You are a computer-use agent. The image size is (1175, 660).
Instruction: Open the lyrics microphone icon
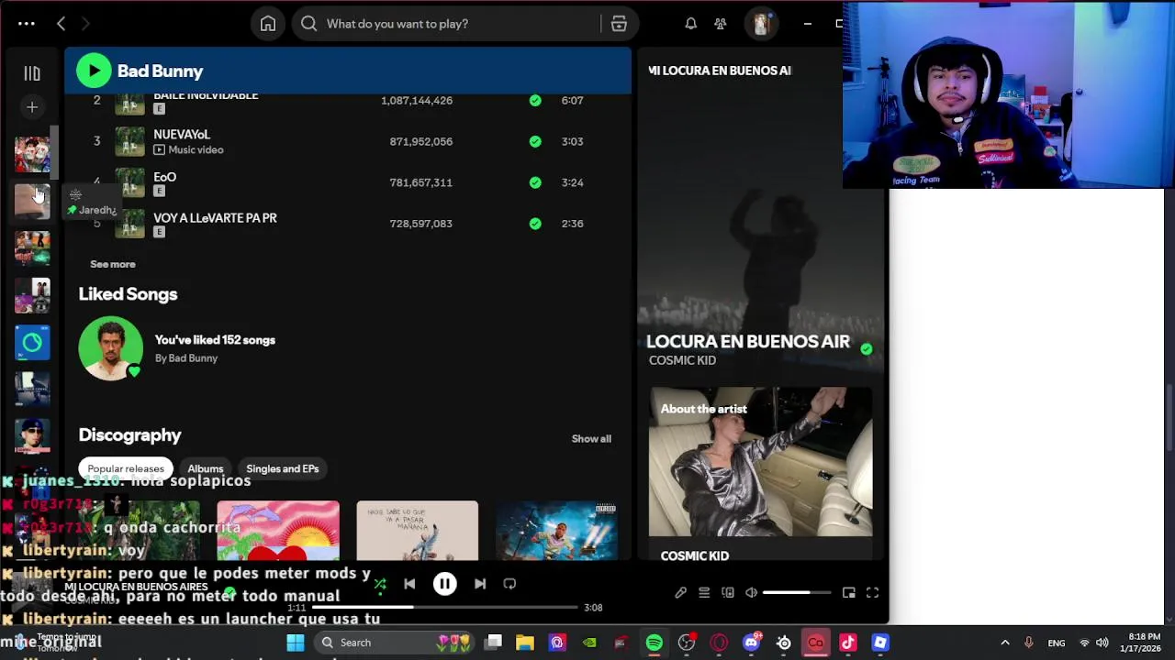coord(680,593)
